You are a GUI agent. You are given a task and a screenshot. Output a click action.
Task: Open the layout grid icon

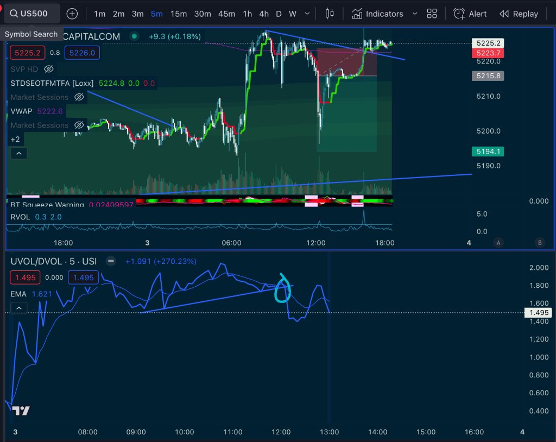click(432, 14)
